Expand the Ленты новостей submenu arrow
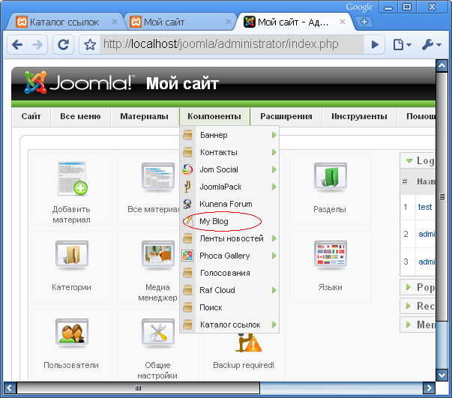The image size is (452, 398). click(274, 238)
